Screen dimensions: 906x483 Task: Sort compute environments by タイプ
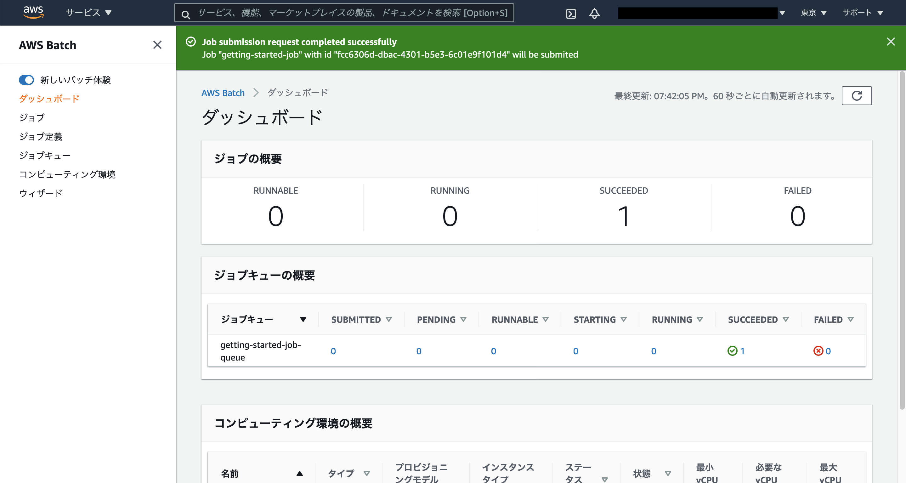[348, 474]
